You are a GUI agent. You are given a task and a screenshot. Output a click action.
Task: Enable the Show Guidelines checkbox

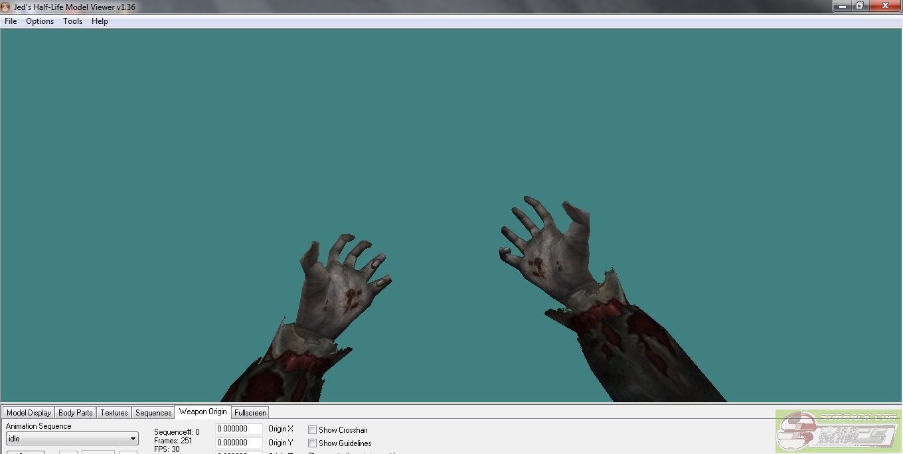(312, 443)
